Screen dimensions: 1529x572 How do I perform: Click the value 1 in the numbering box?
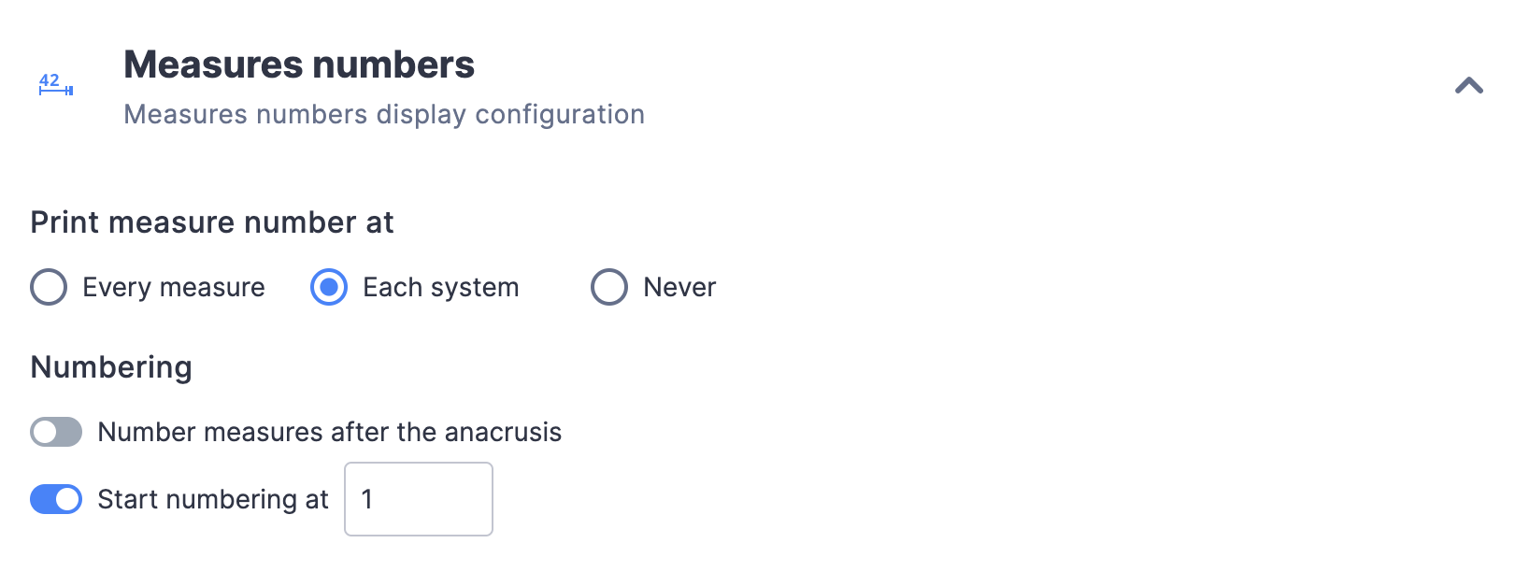coord(367,499)
